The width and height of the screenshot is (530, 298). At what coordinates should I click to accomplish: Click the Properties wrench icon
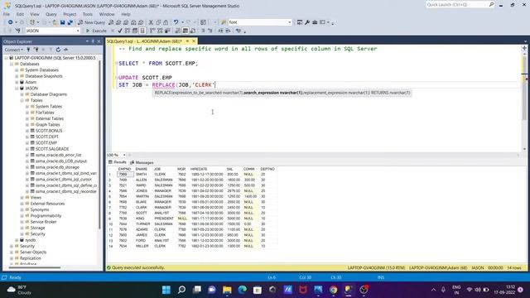tap(307, 22)
